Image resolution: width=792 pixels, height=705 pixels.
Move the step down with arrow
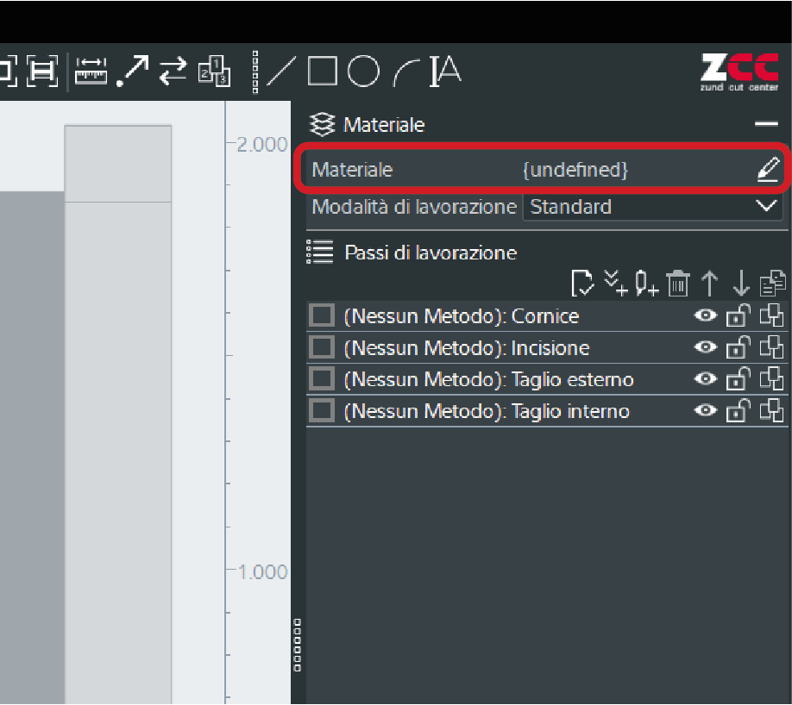coord(741,283)
